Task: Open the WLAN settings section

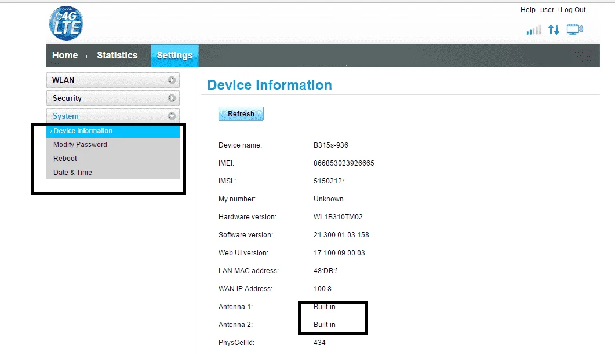Action: (113, 80)
